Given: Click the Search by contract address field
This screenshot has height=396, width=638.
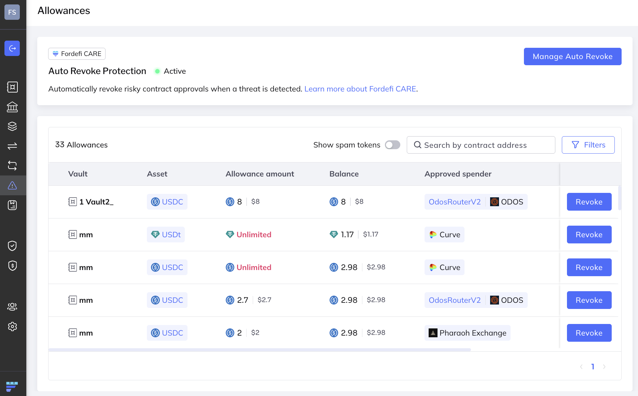Looking at the screenshot, I should [481, 145].
